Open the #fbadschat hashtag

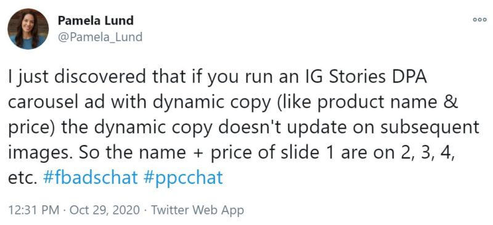(x=89, y=178)
